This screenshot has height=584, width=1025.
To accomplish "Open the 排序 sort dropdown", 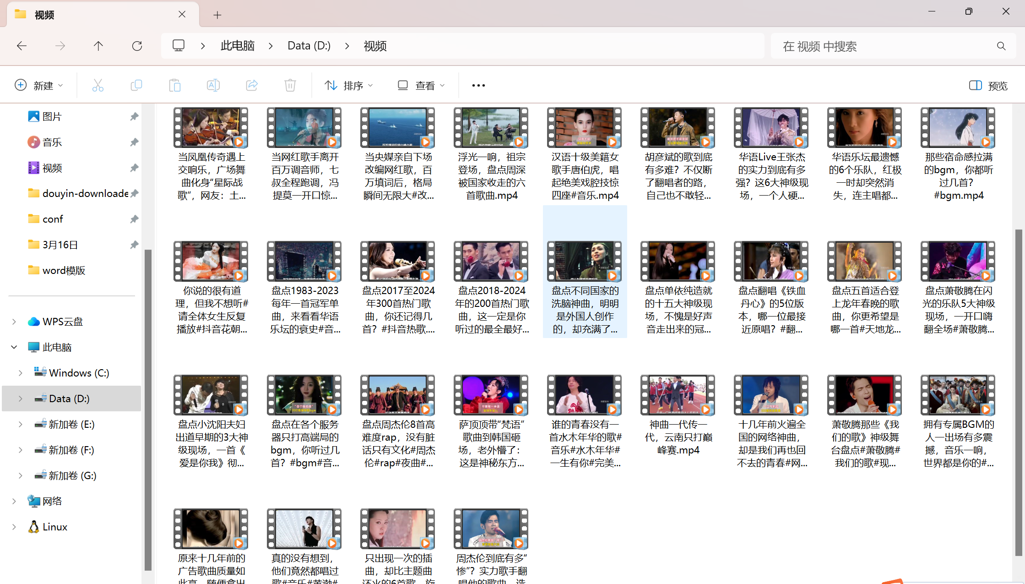I will click(x=349, y=86).
